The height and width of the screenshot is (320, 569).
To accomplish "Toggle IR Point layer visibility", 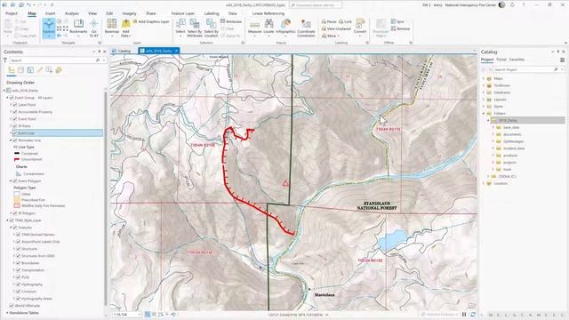I will click(15, 126).
